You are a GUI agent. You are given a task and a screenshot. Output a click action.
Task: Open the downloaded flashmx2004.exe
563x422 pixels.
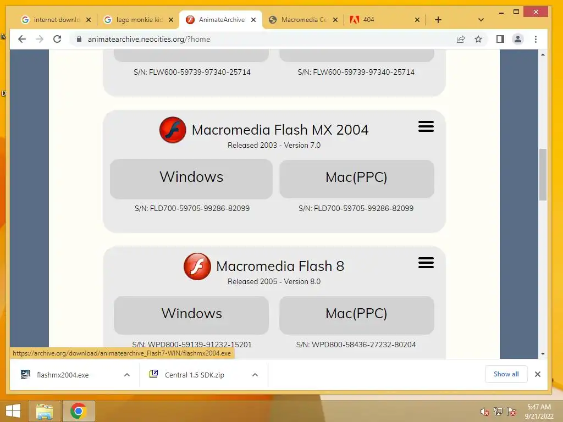(x=63, y=375)
